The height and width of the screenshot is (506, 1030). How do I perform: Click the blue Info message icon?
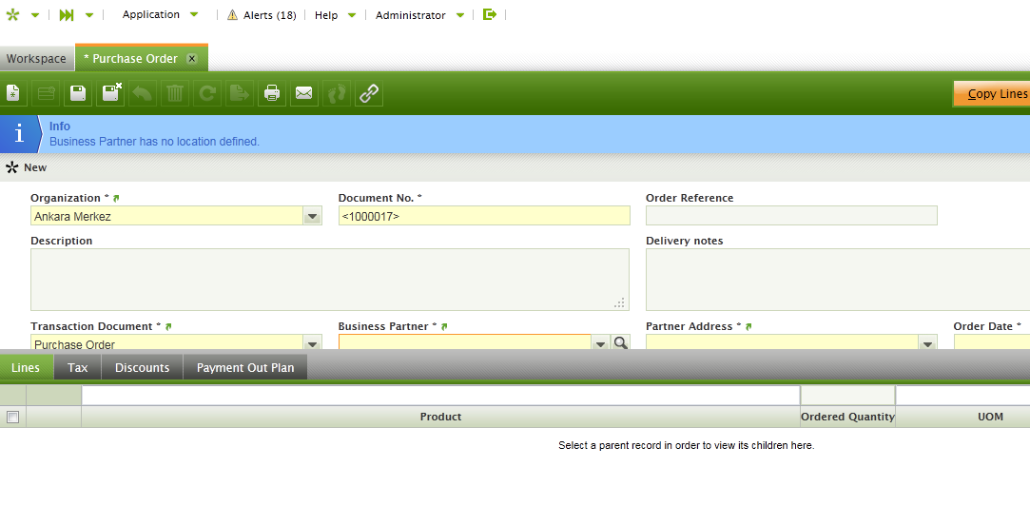pos(19,134)
